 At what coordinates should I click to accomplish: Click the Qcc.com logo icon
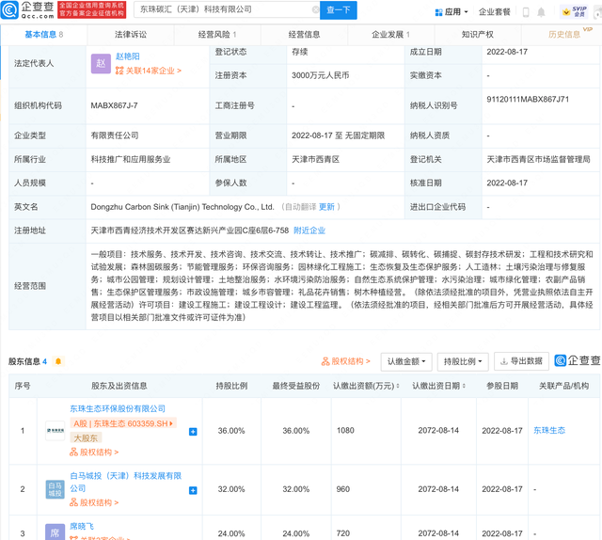tap(9, 10)
